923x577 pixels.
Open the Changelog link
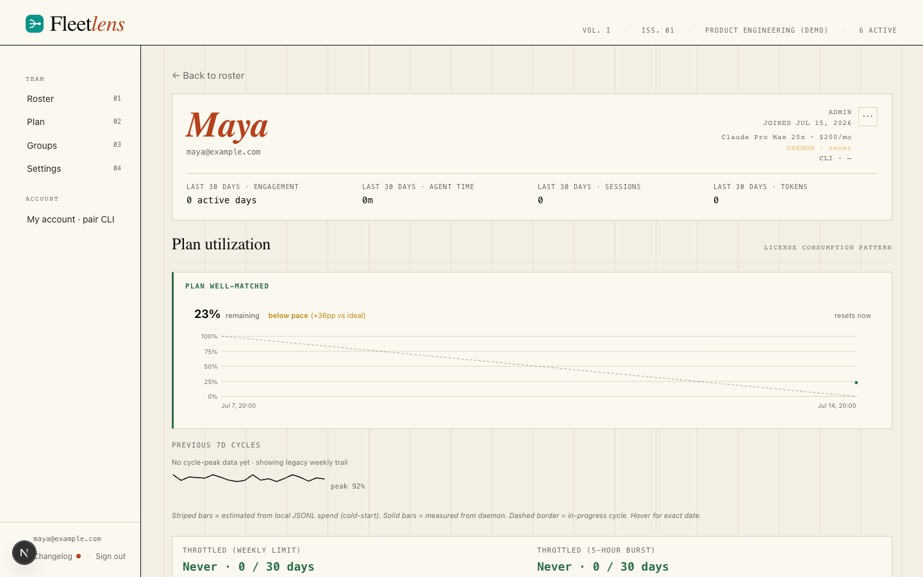click(x=53, y=556)
